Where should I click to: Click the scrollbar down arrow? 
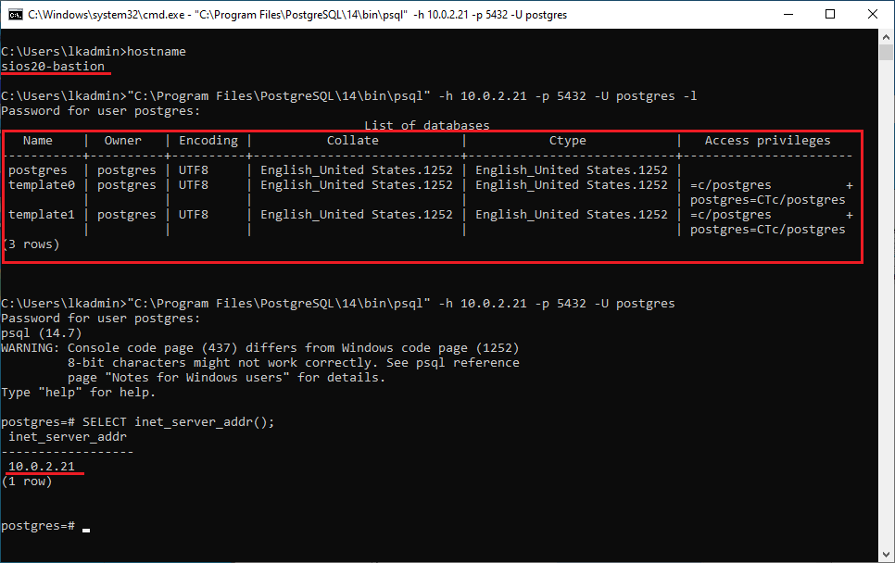(887, 555)
